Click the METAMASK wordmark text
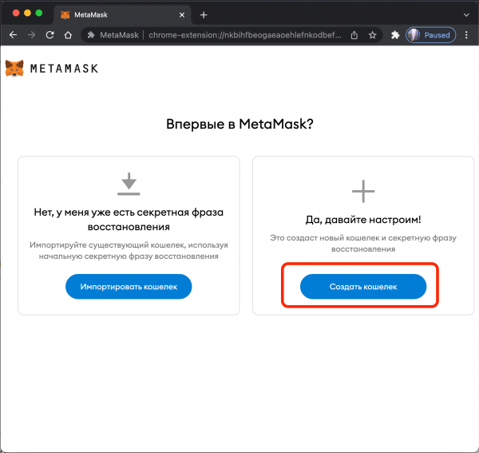 tap(65, 69)
